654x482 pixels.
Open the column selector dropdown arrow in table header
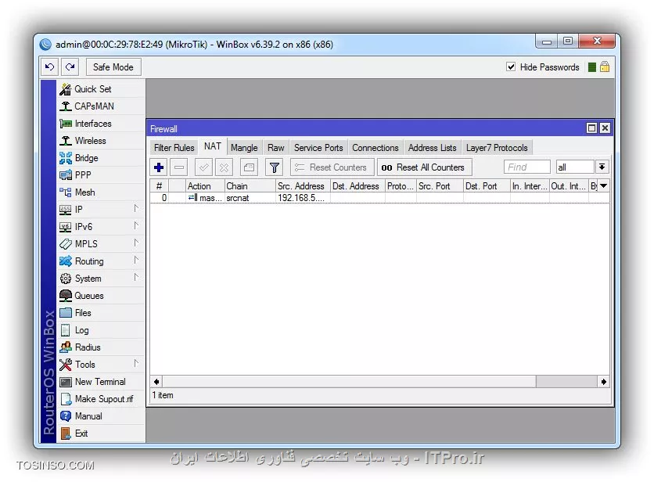(x=603, y=186)
